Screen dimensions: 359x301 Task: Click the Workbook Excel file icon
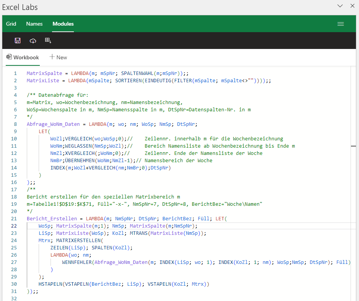pyautogui.click(x=9, y=57)
